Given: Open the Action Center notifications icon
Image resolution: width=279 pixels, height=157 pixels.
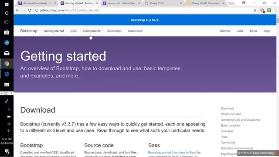Looking at the screenshot, I should [x=7, y=152].
